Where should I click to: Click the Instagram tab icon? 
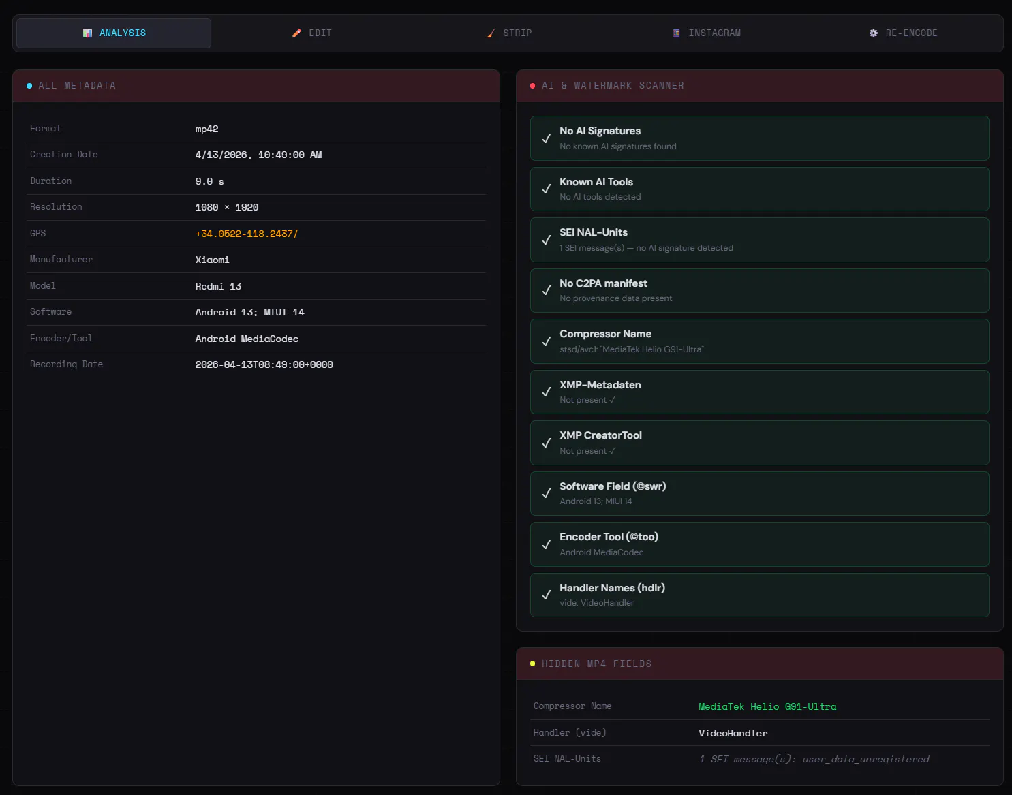point(676,33)
